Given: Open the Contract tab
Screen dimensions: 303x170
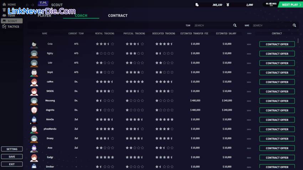Looking at the screenshot, I should pyautogui.click(x=118, y=16).
